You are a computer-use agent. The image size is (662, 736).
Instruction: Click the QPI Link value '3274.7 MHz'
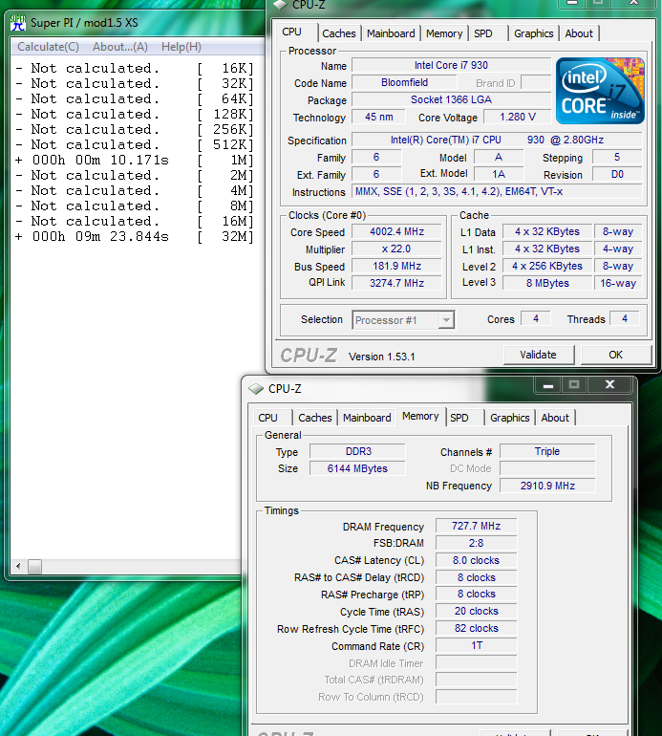397,283
